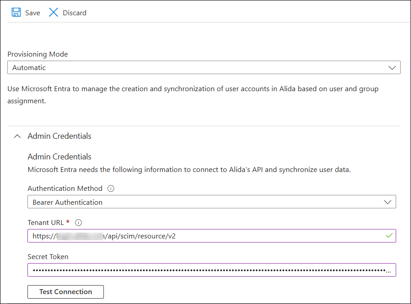Viewport: 411px width, 304px height.
Task: Click the Authentication Method label text
Action: (65, 189)
